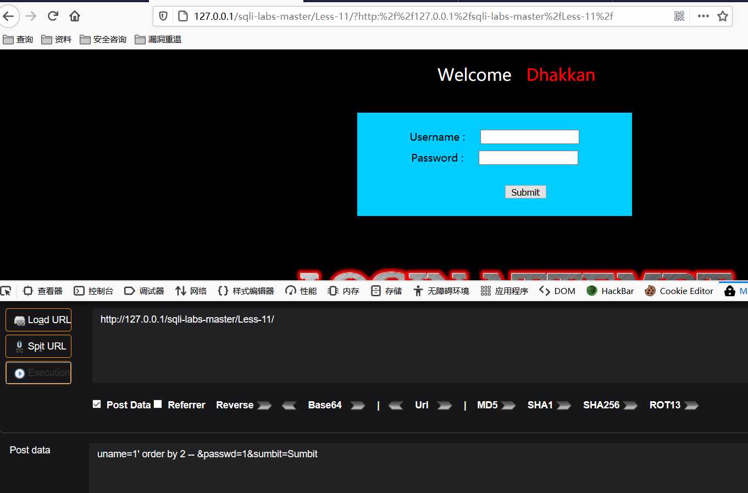Open the Cookie Editor tab
Image resolution: width=748 pixels, height=493 pixels.
point(679,291)
